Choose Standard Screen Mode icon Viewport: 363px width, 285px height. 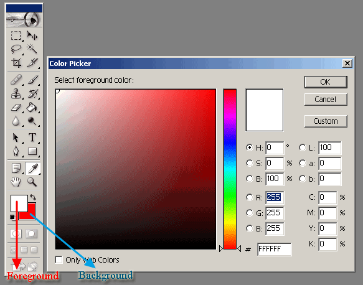click(14, 250)
